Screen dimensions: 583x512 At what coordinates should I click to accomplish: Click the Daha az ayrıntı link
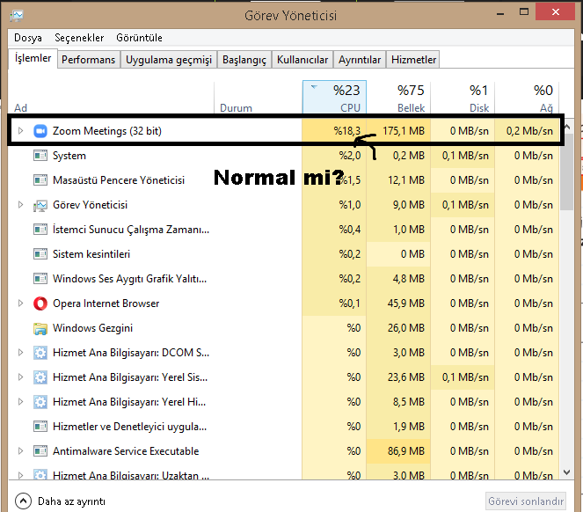tap(71, 501)
